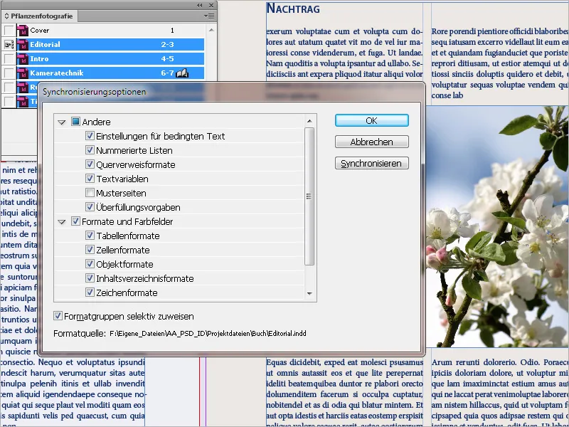The image size is (569, 427).
Task: Collapse the book panel with double arrows
Action: tap(199, 5)
